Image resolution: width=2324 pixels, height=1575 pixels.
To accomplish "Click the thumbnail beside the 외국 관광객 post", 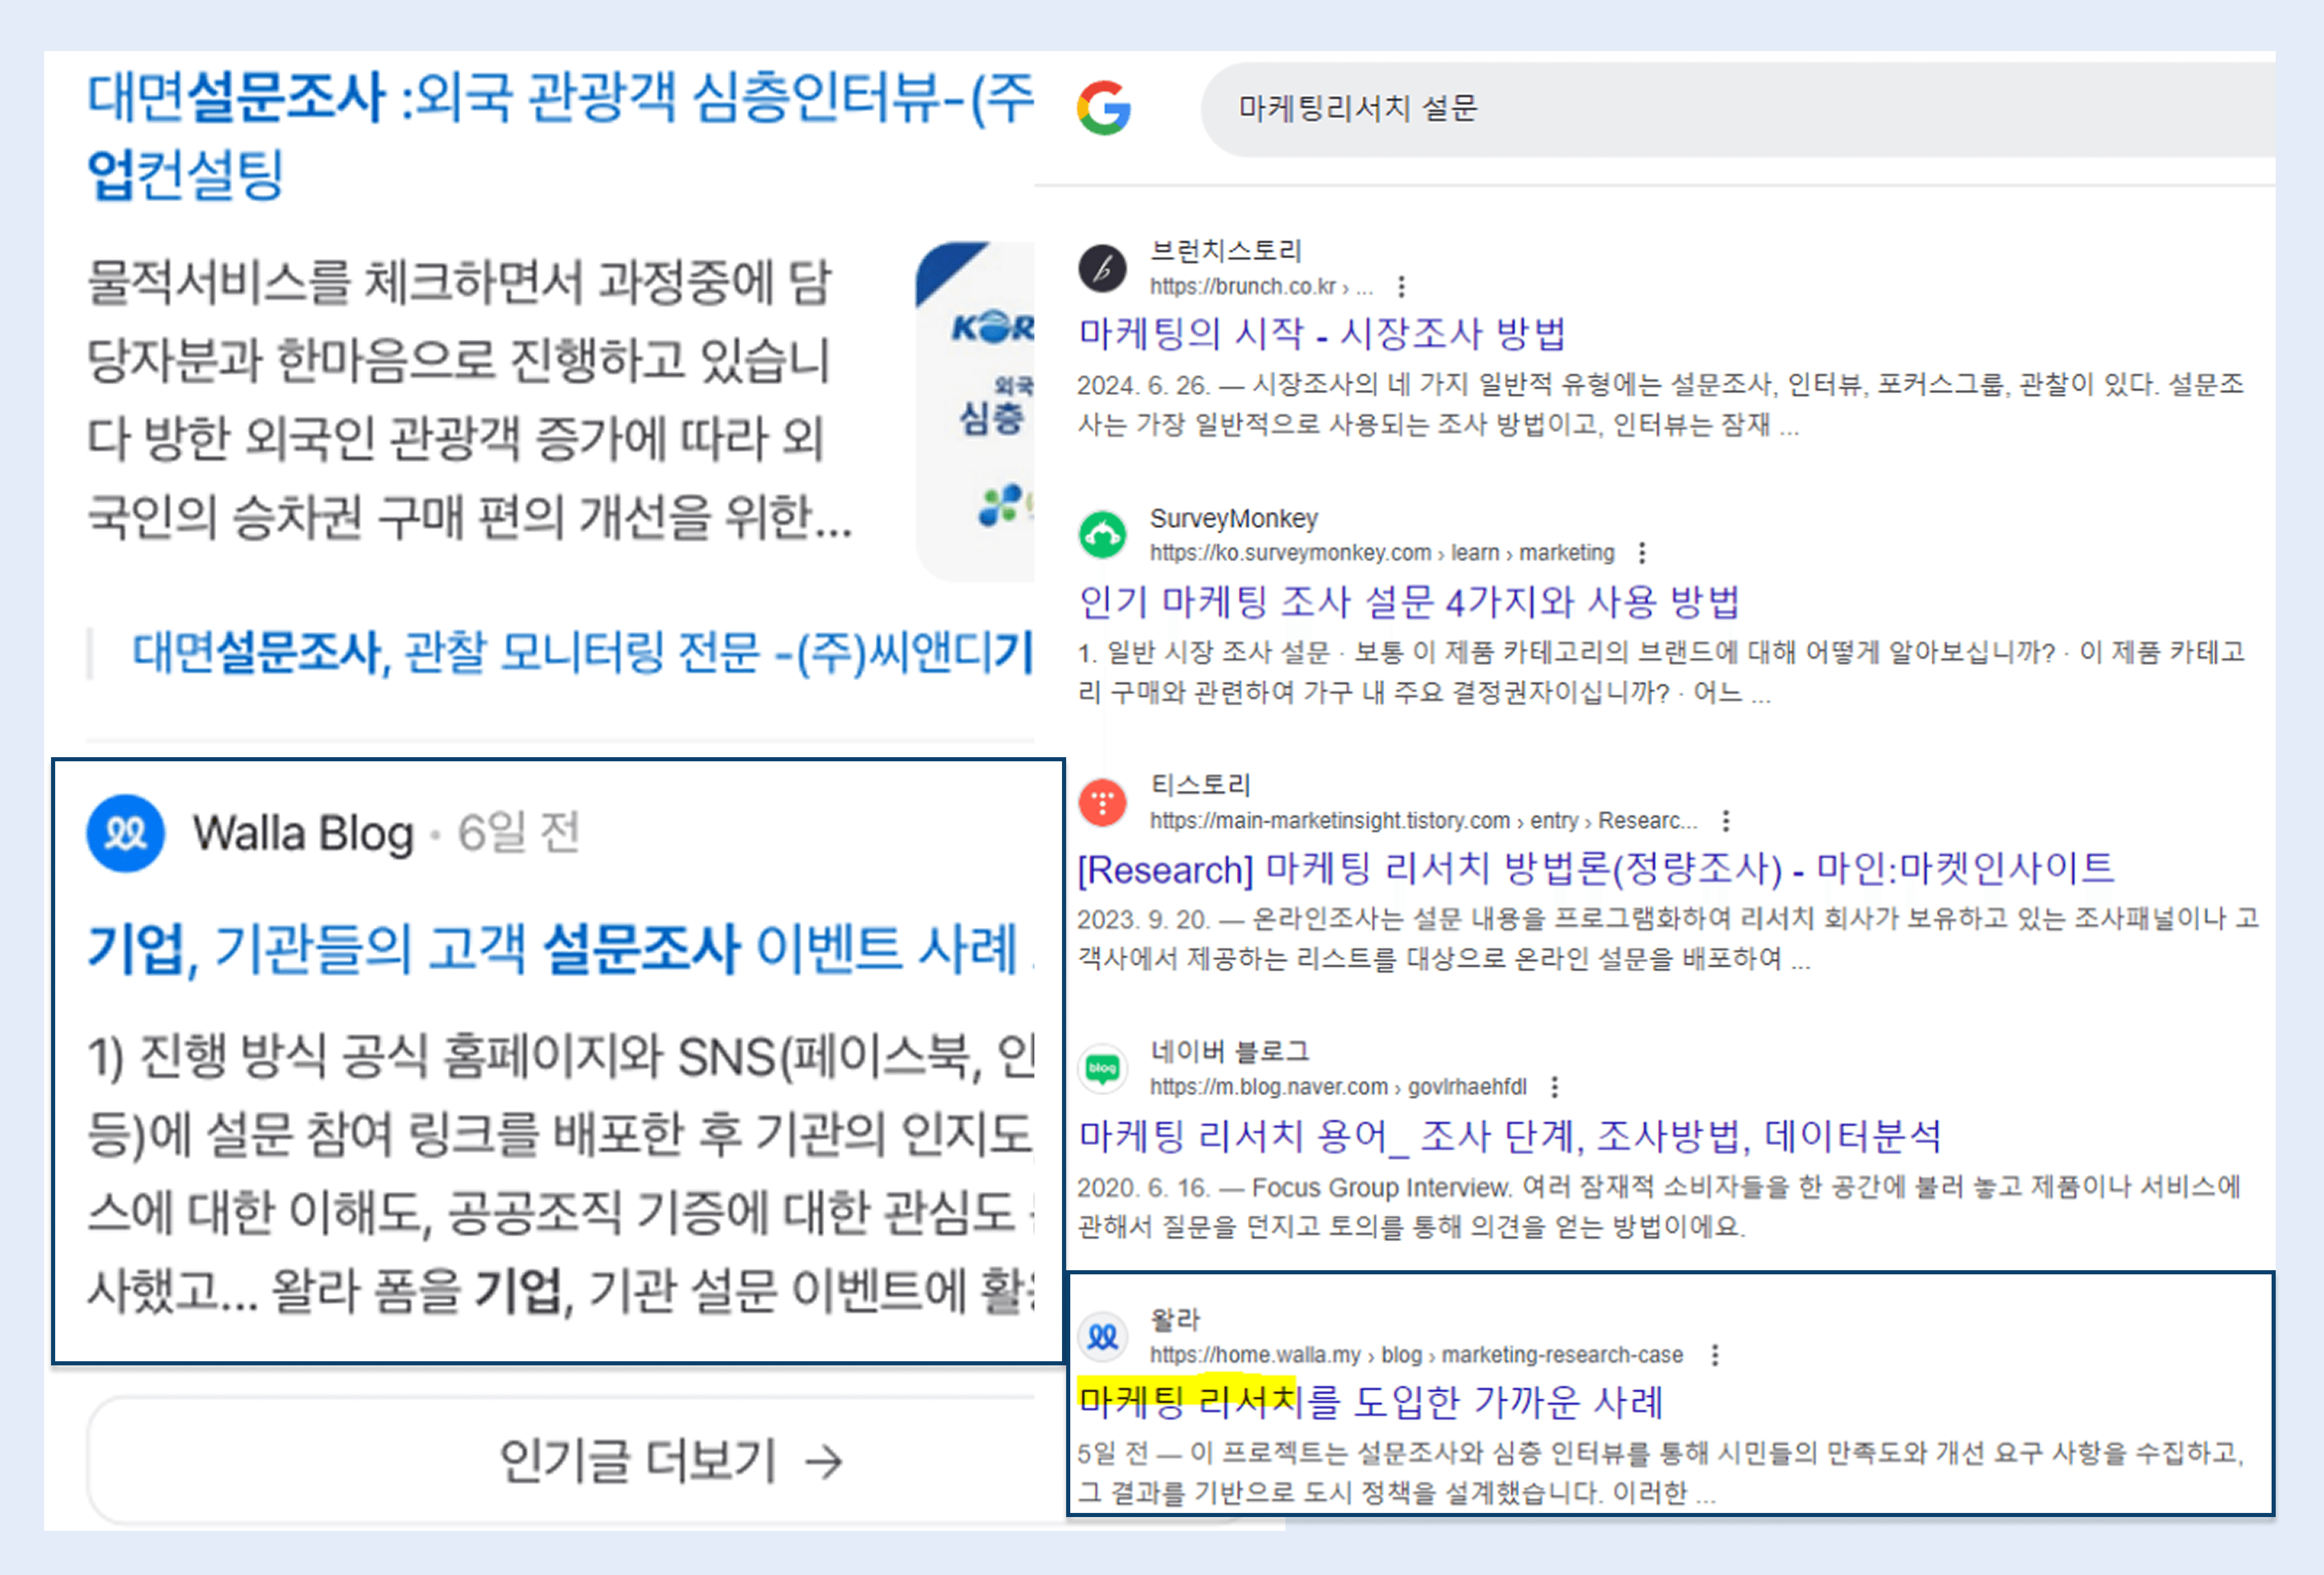I will [x=975, y=411].
